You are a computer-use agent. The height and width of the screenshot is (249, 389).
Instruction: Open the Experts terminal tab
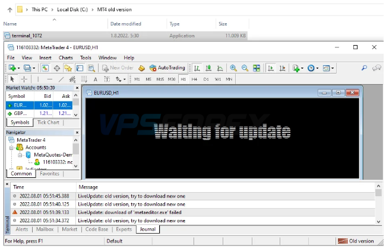tap(124, 229)
